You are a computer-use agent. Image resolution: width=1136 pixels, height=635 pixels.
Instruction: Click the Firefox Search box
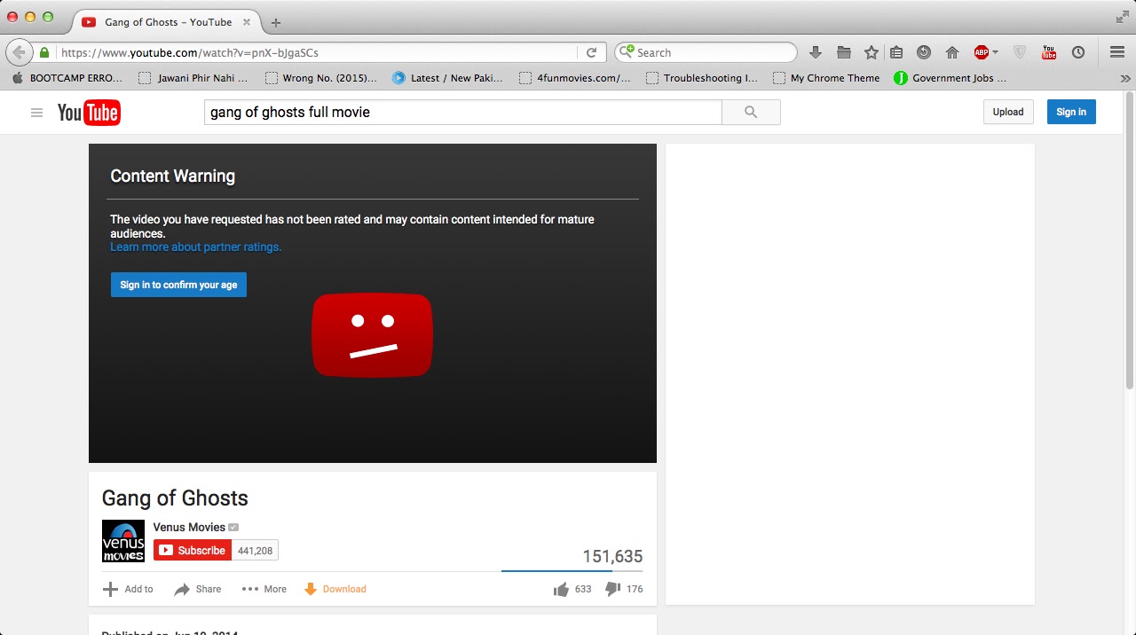point(707,52)
